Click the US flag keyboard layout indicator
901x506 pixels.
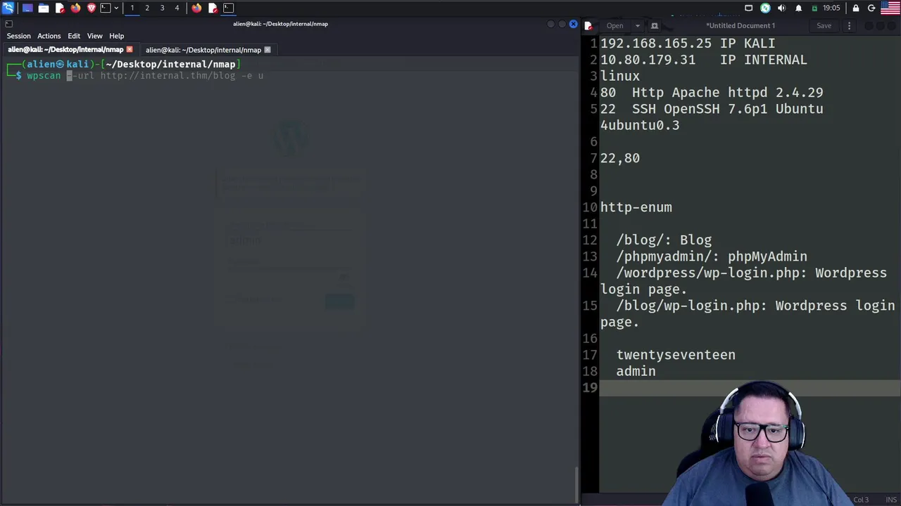pos(890,8)
